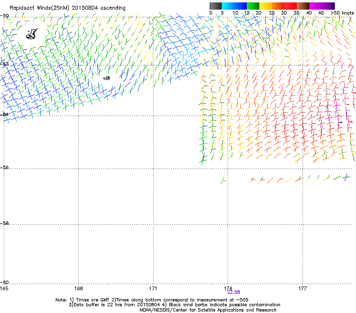Viewport: 356px width, 313px height.
Task: Click the latitude label '-58'
Action: (x=4, y=223)
